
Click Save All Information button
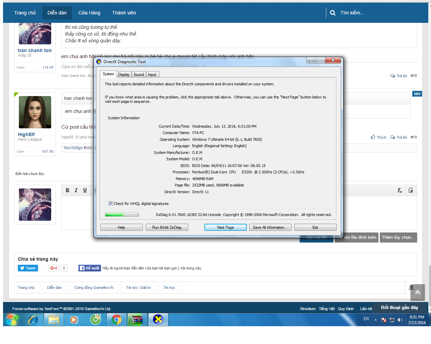click(x=270, y=227)
